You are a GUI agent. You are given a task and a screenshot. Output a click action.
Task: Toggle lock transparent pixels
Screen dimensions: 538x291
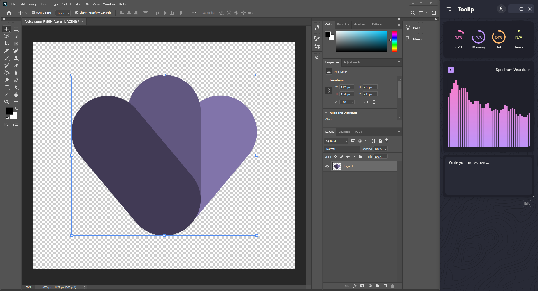(x=335, y=157)
